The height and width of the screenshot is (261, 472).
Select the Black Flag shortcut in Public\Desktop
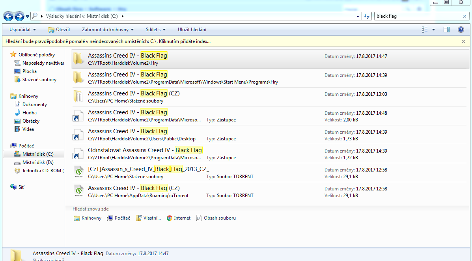point(270,135)
